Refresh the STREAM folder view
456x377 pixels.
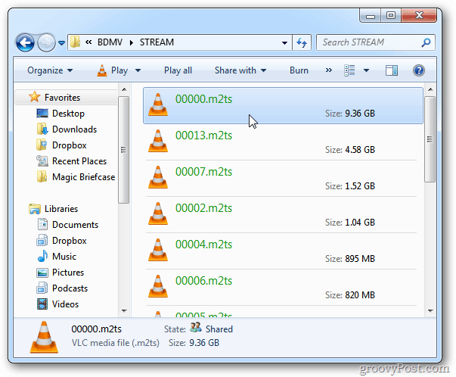[302, 43]
